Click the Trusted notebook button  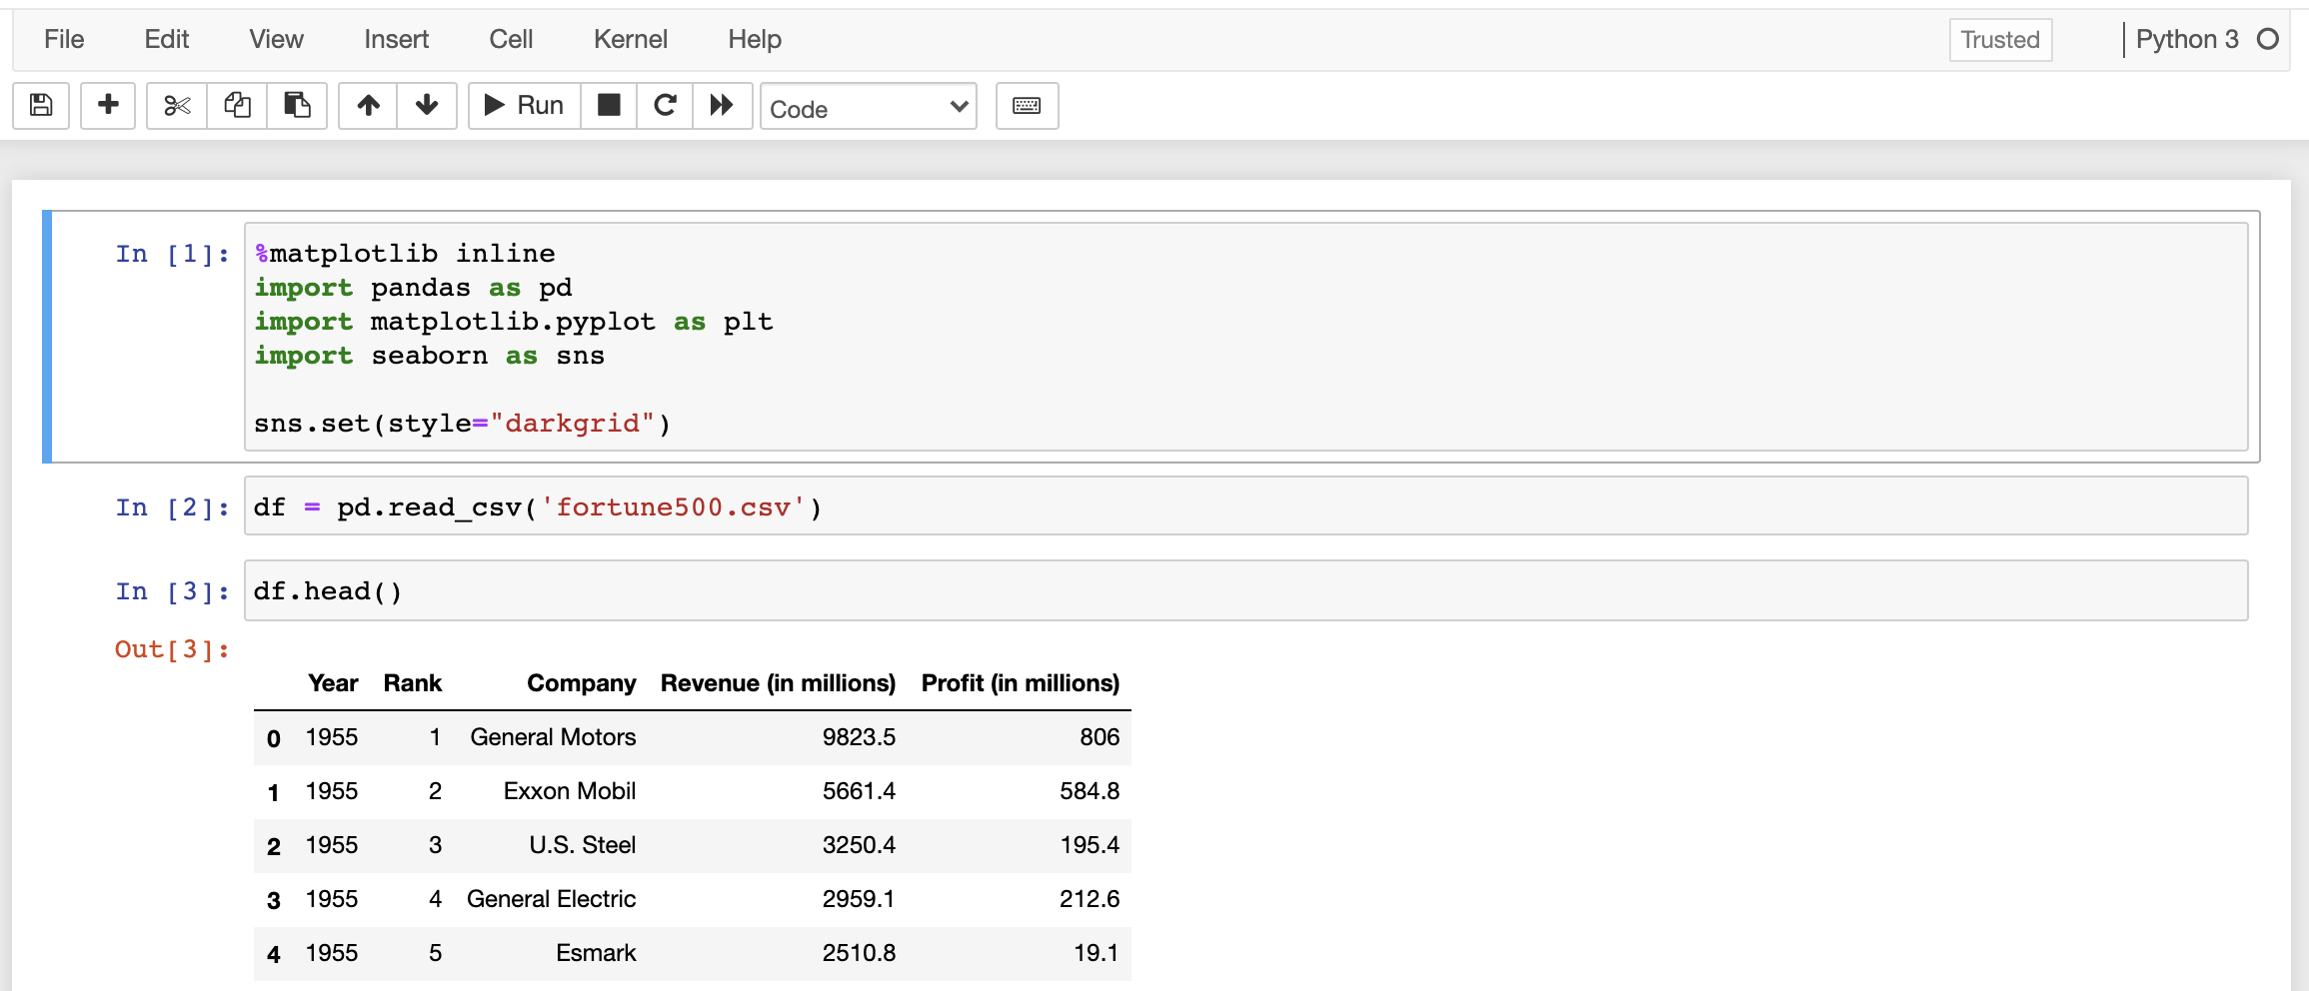2000,40
